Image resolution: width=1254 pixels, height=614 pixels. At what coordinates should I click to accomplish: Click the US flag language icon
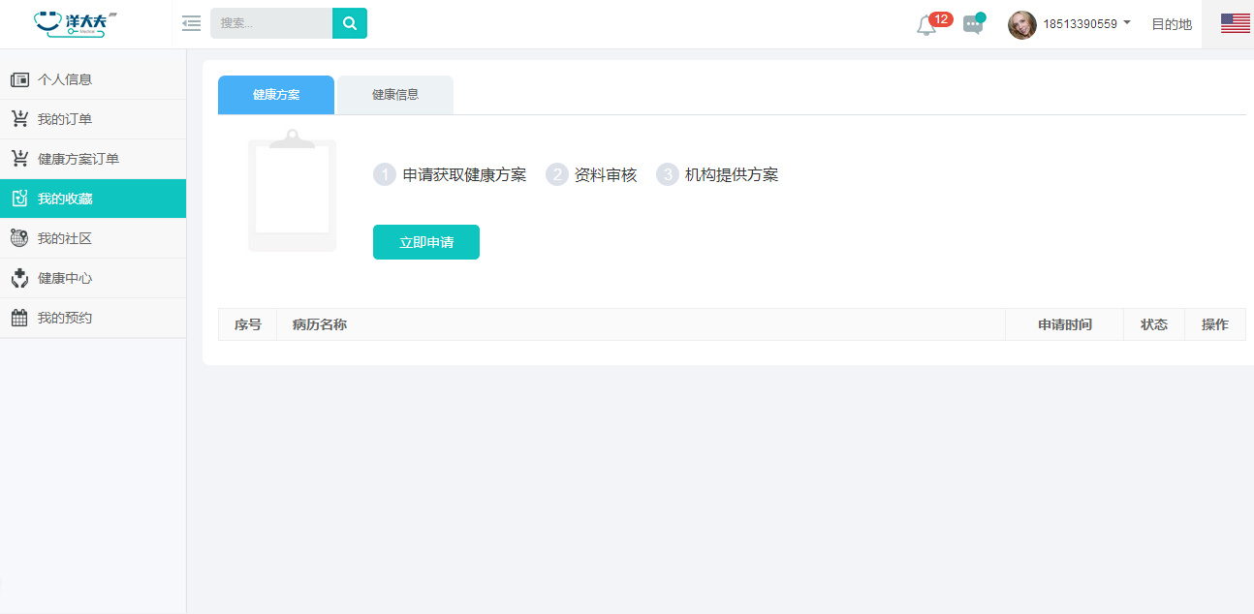click(x=1235, y=24)
